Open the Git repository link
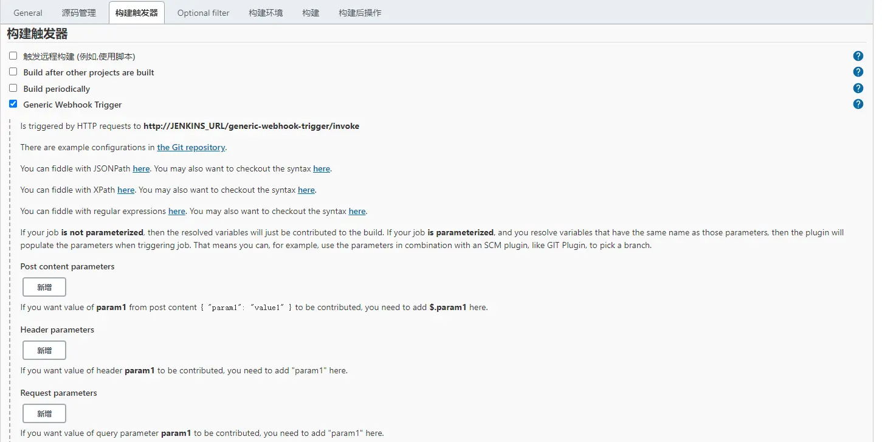Screen dimensions: 882x442 (x=191, y=148)
